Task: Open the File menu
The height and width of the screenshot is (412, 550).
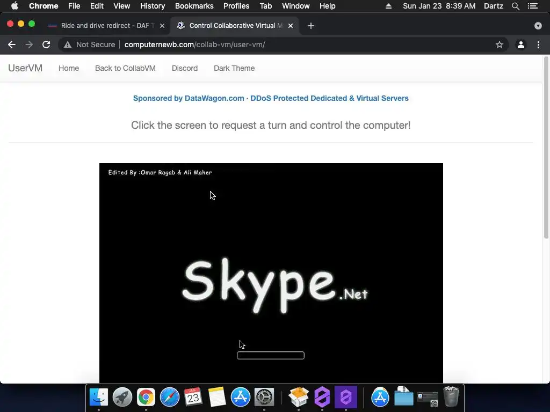Action: [74, 6]
